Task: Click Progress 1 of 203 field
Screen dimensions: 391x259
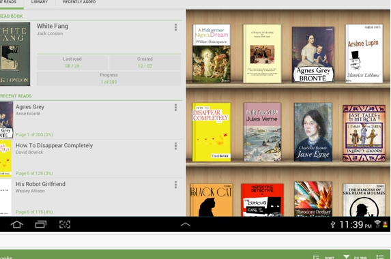Action: [x=108, y=78]
